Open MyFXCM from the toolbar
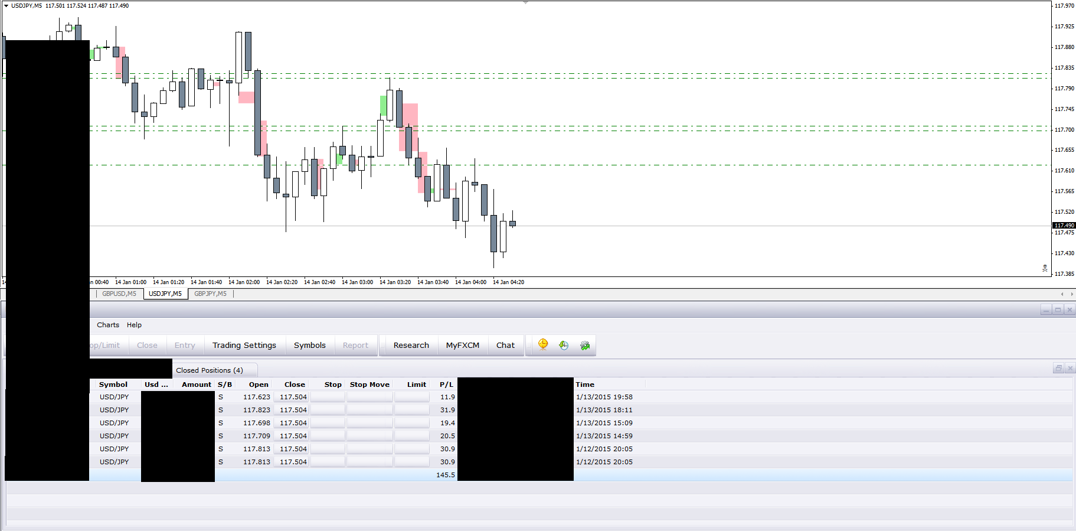 coord(463,346)
